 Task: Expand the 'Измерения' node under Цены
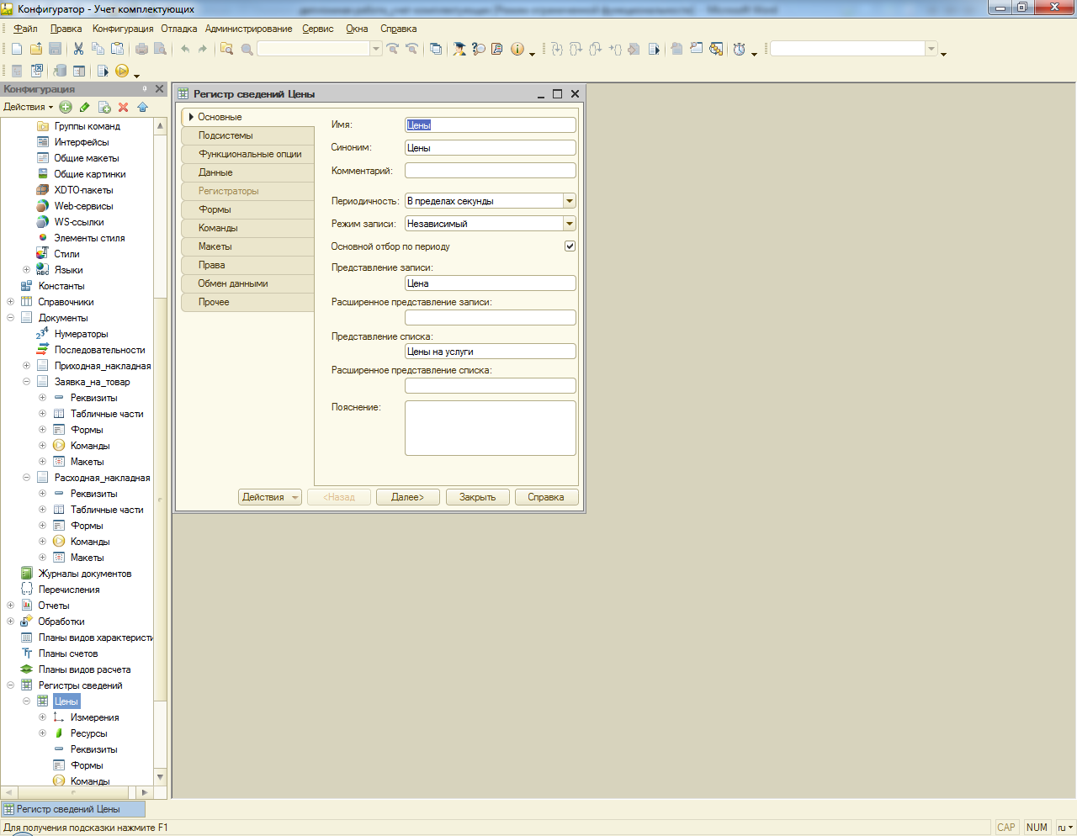point(42,717)
